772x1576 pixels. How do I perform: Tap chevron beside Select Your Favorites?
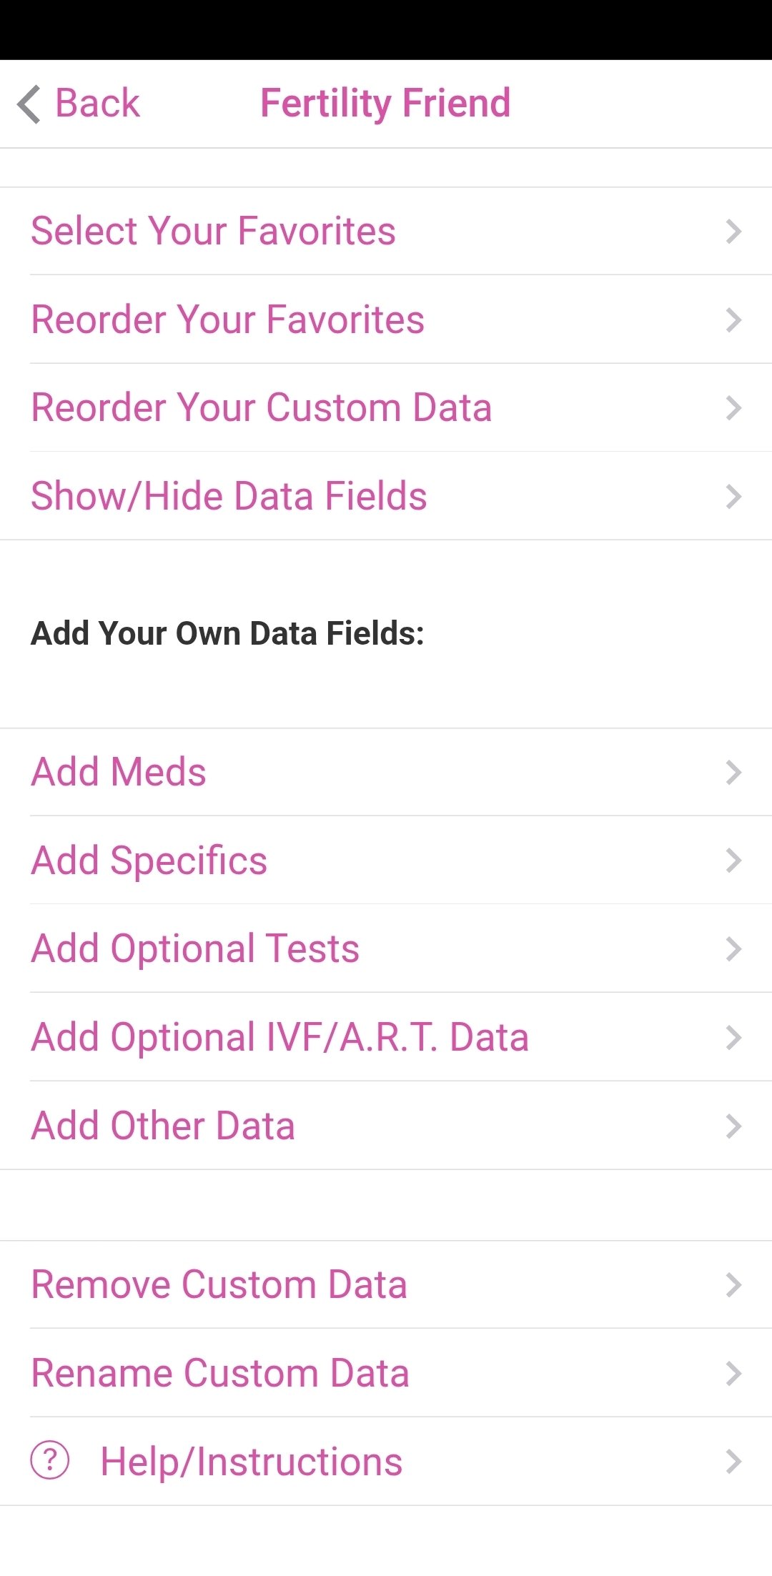(x=733, y=232)
